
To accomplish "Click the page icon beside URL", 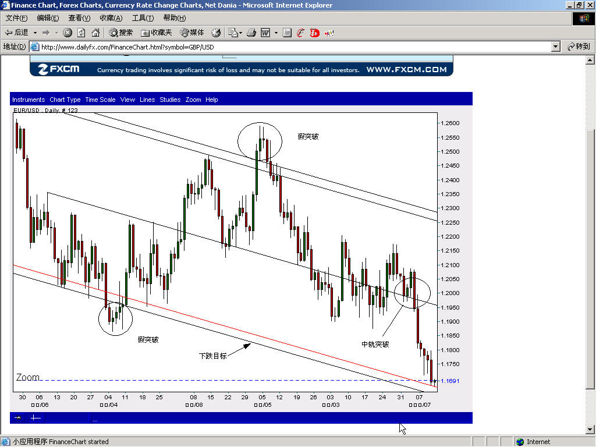I will click(x=34, y=47).
